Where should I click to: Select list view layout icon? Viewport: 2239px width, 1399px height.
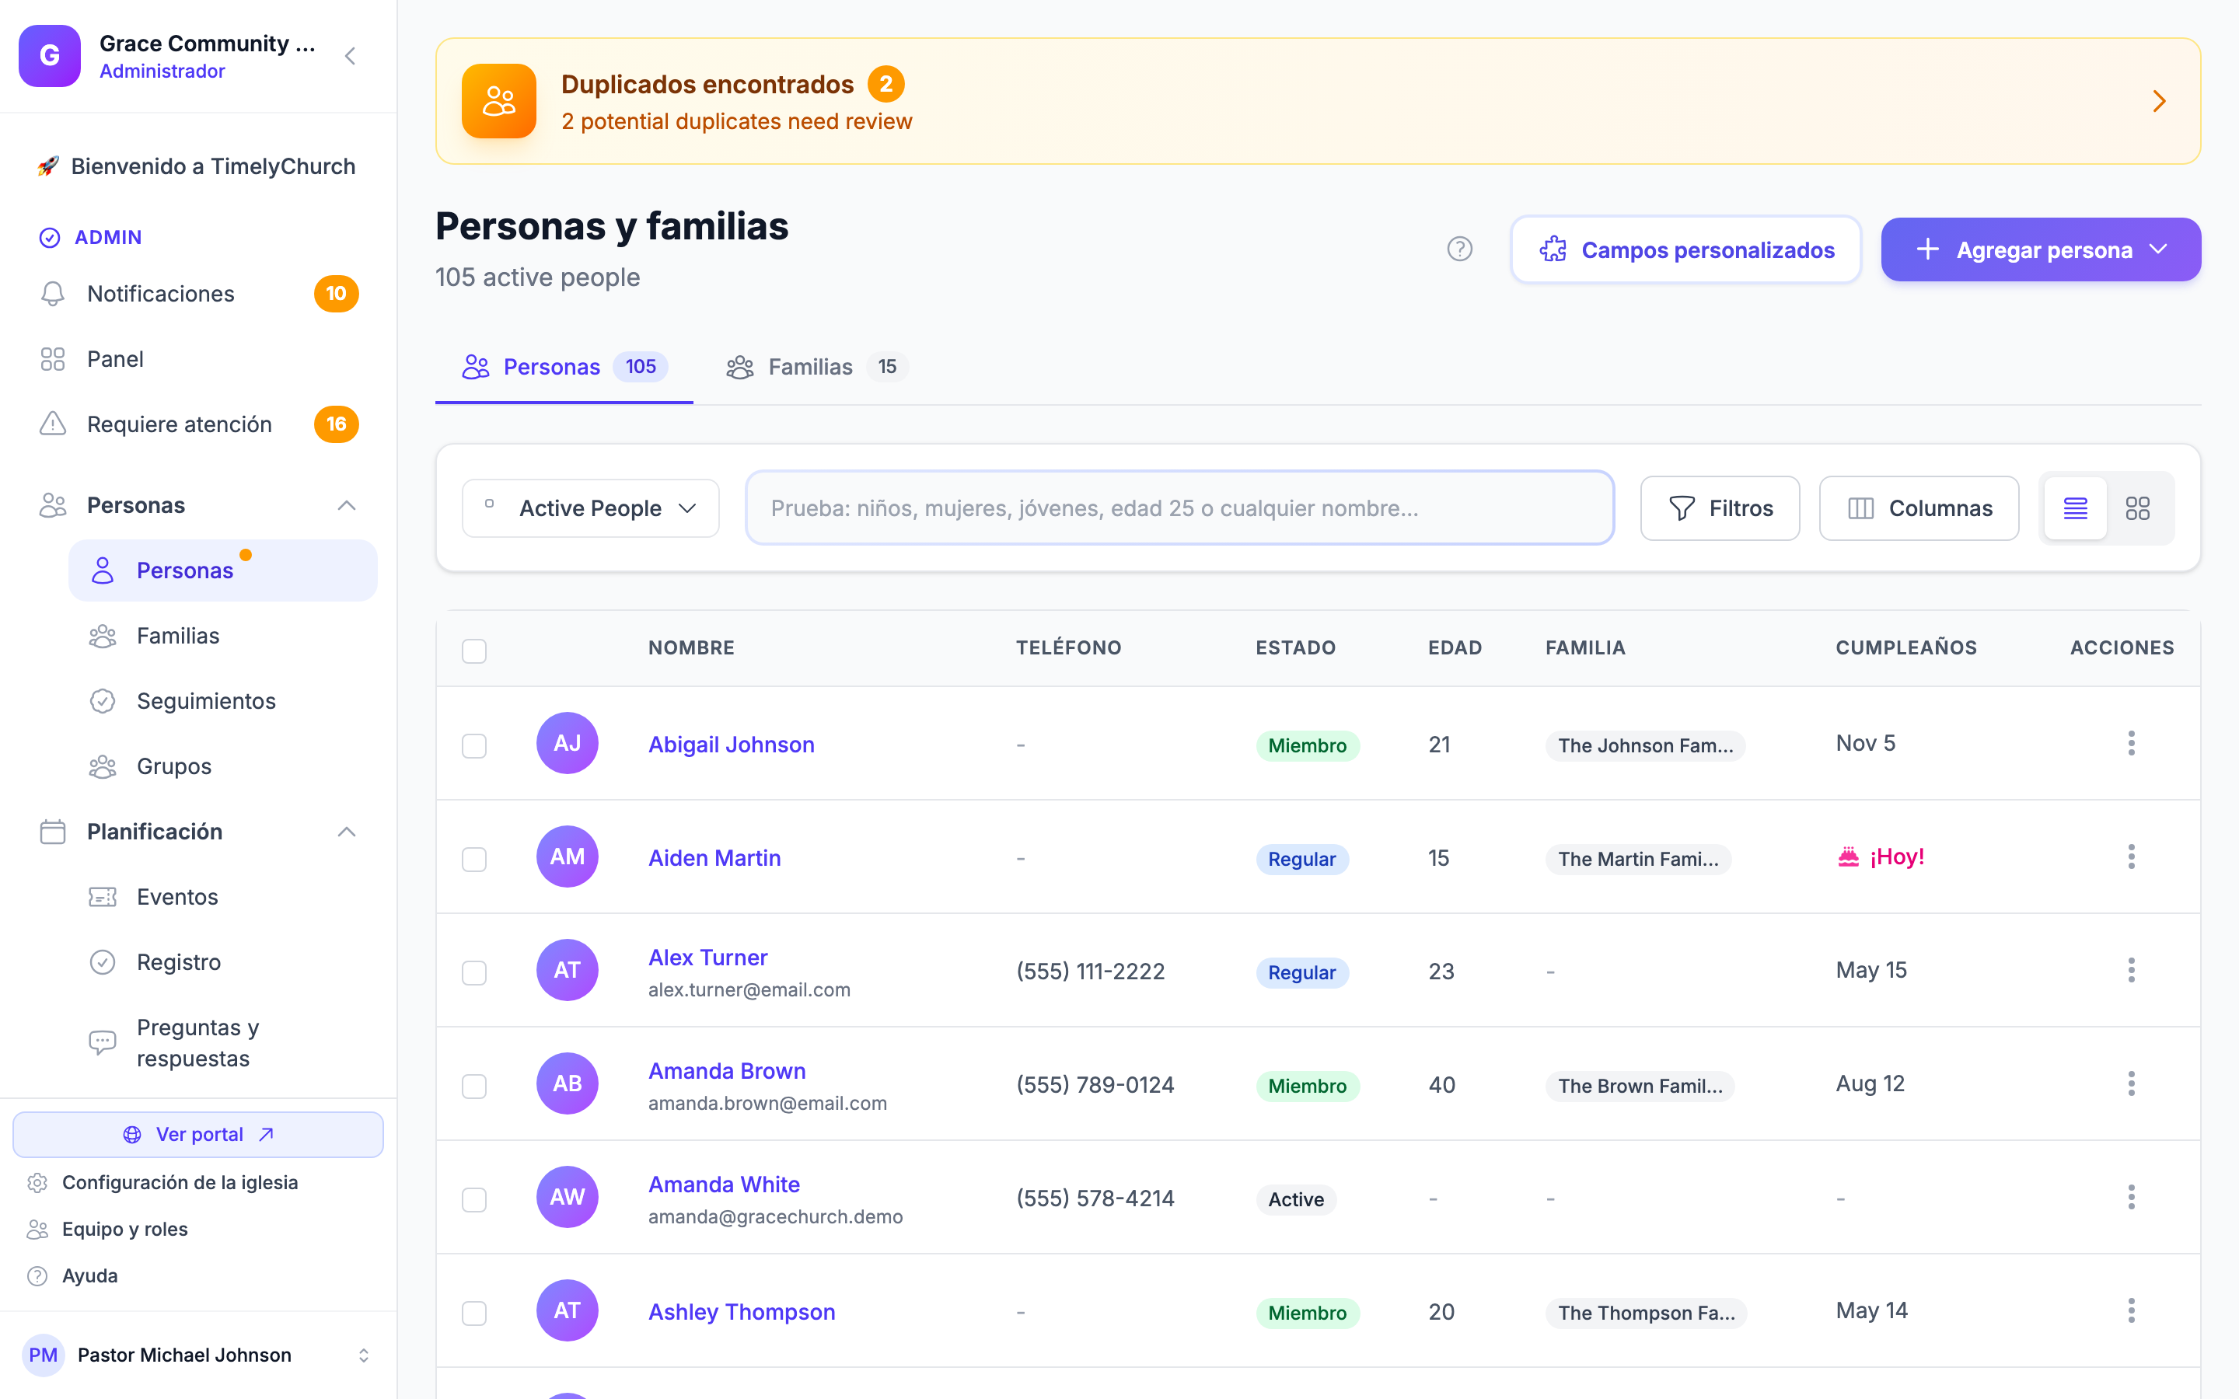click(2075, 508)
